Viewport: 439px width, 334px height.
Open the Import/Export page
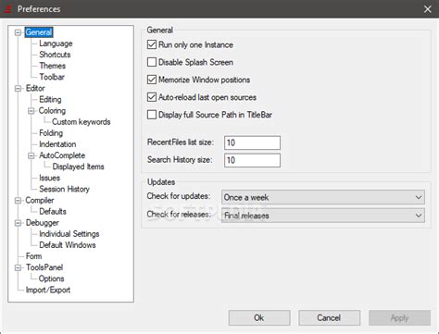[x=48, y=290]
